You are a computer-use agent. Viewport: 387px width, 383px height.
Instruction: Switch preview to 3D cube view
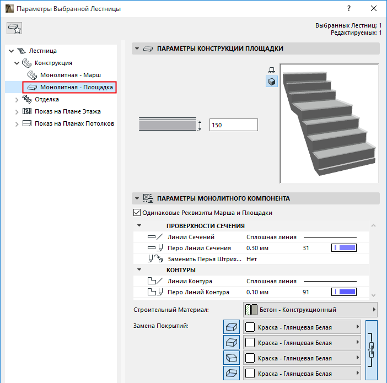[x=271, y=82]
